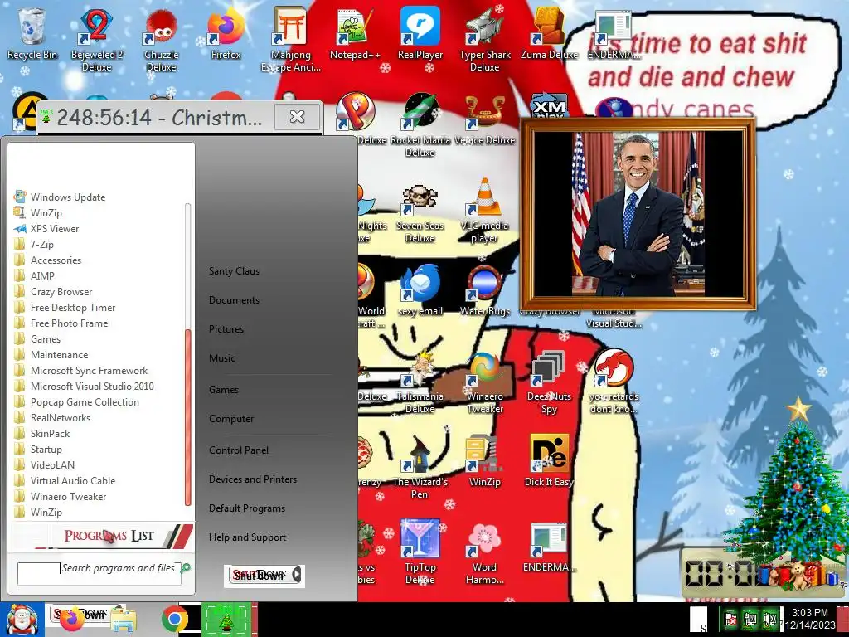The width and height of the screenshot is (849, 637).
Task: Open Rocket Mania Deluxe shortcut
Action: [420, 124]
